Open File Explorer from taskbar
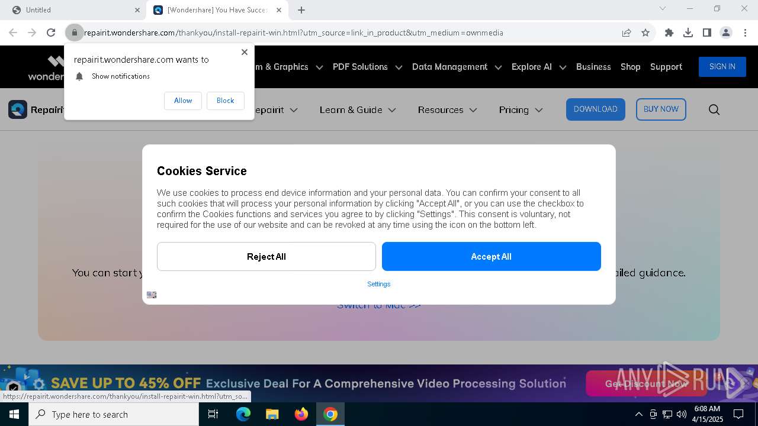758x426 pixels. pyautogui.click(x=272, y=414)
